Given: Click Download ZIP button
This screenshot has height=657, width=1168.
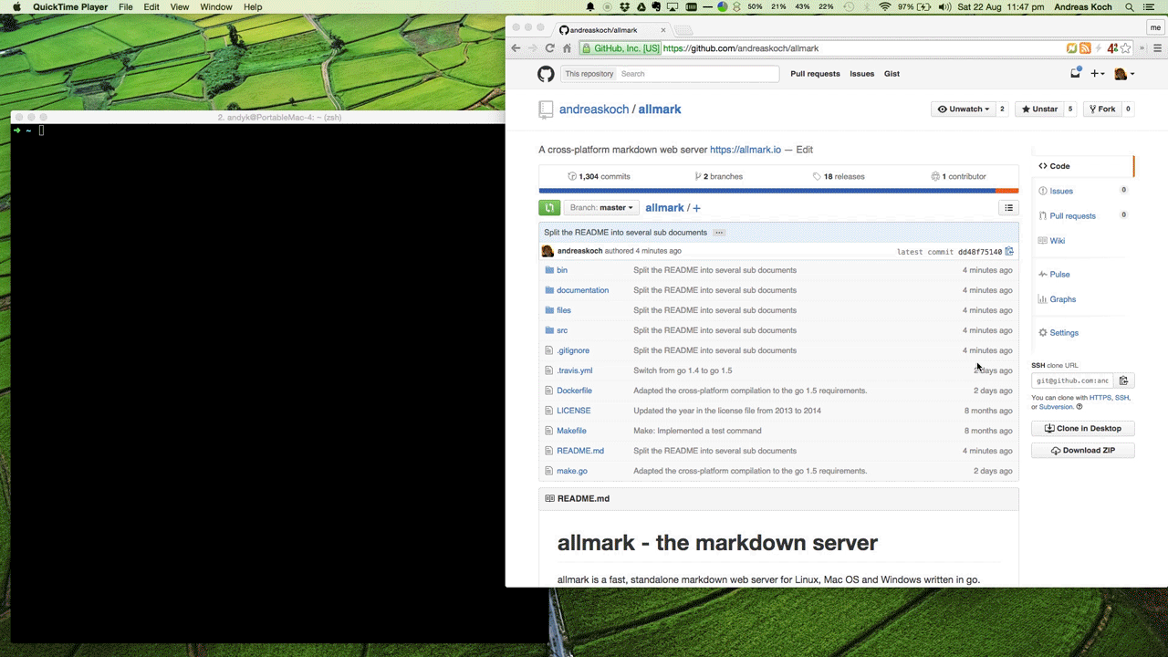Looking at the screenshot, I should pyautogui.click(x=1083, y=450).
